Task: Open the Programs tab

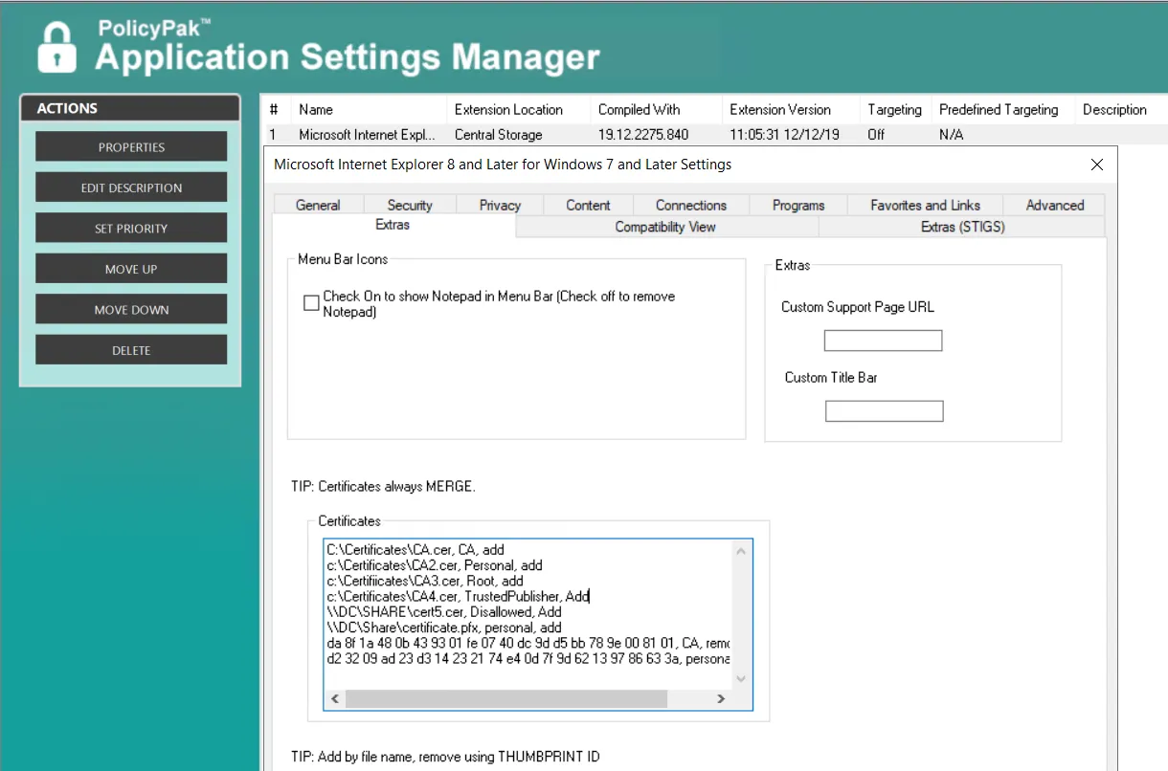Action: 798,205
